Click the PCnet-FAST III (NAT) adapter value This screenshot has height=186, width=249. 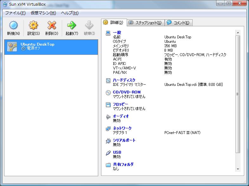click(x=182, y=133)
